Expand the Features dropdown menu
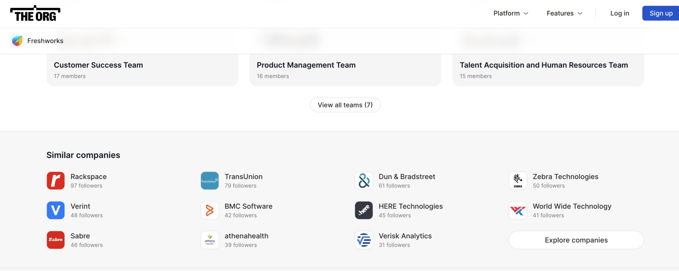This screenshot has height=271, width=679. 564,13
